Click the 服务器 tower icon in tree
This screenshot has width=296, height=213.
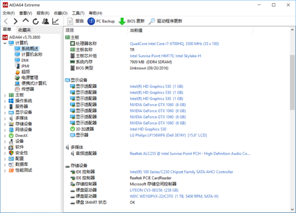point(11,106)
